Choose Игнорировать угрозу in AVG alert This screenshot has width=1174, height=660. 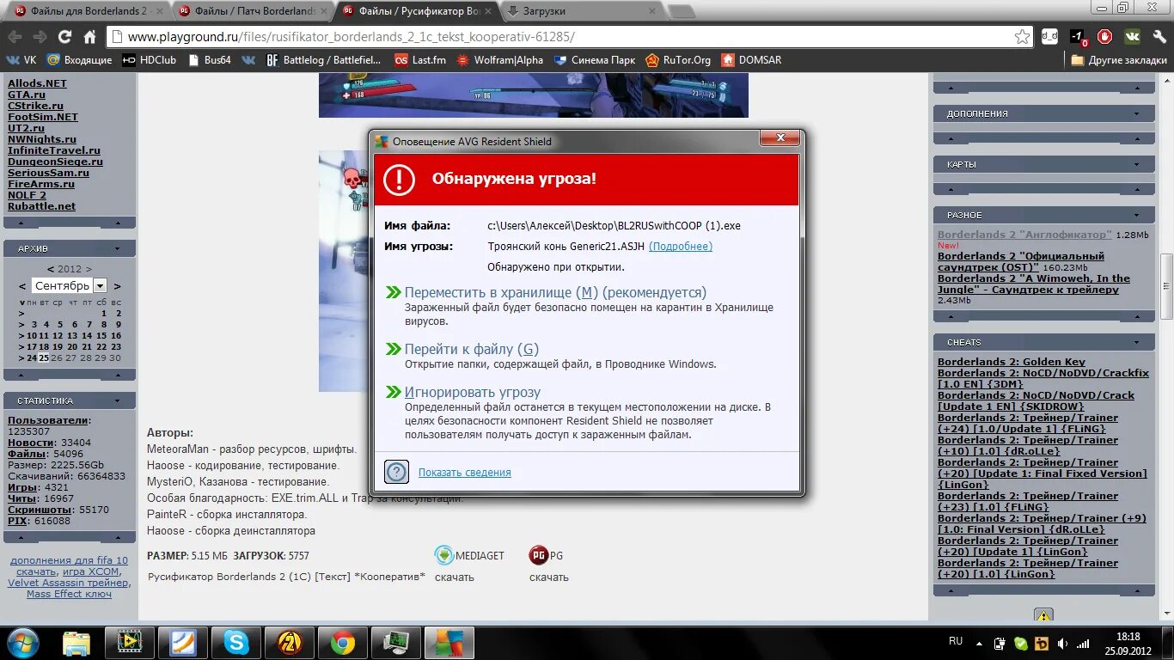(x=473, y=392)
